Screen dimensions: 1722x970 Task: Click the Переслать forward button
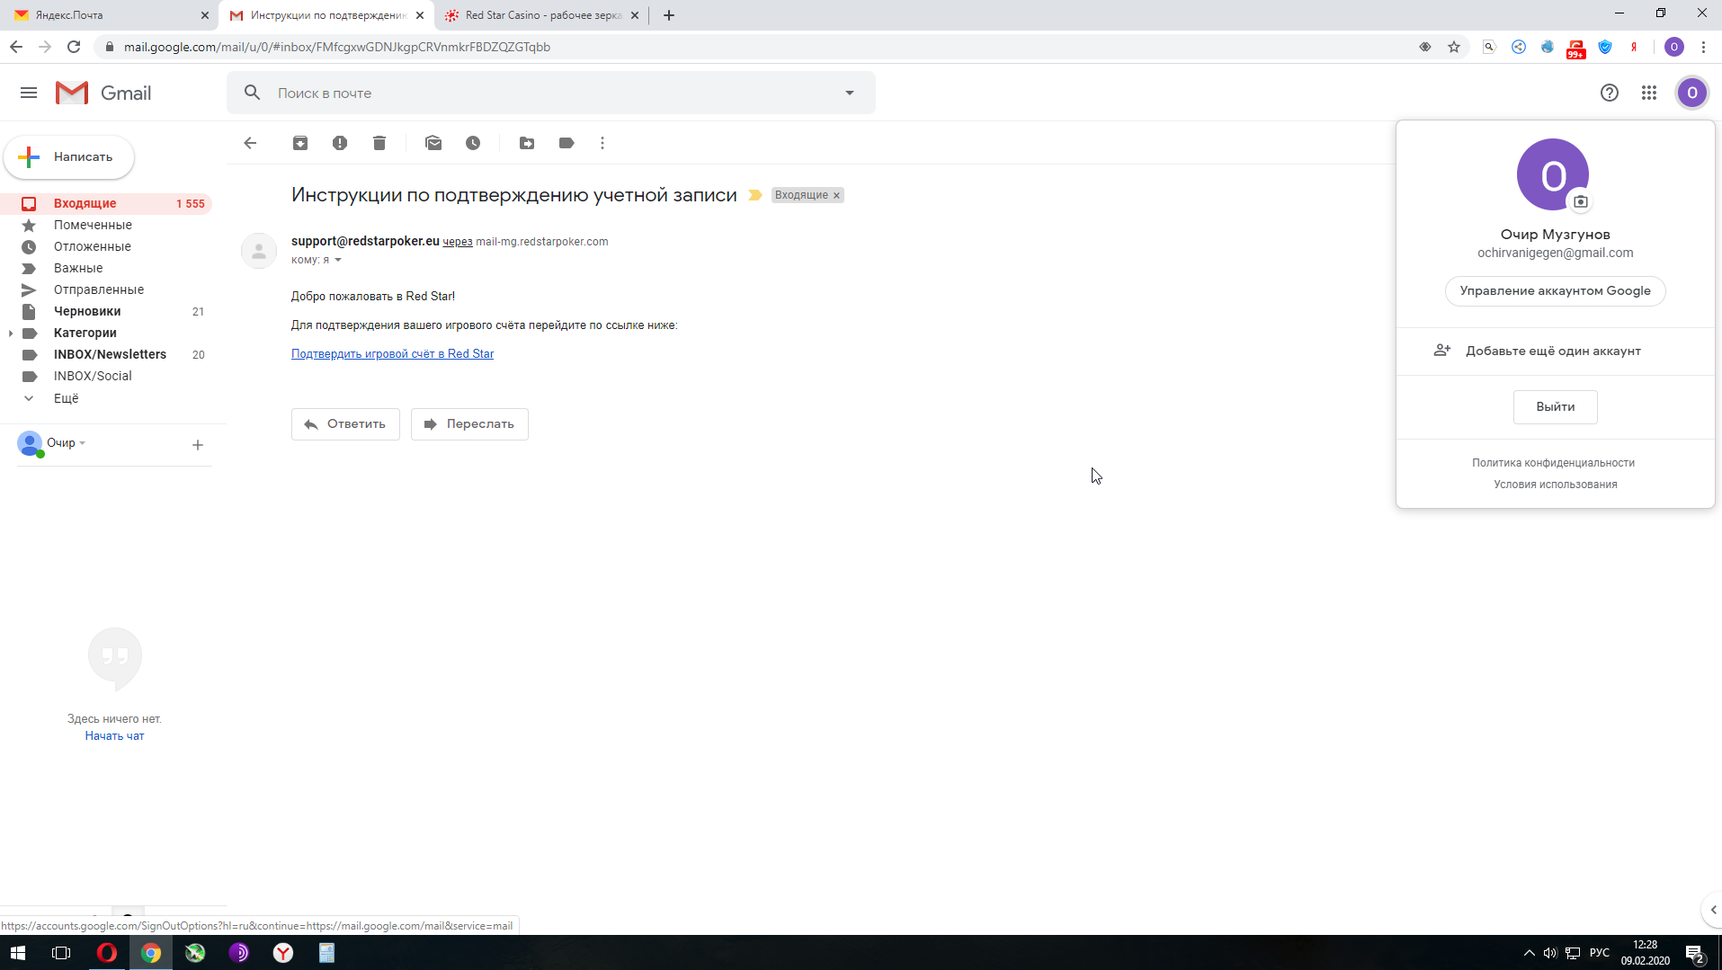(x=469, y=424)
